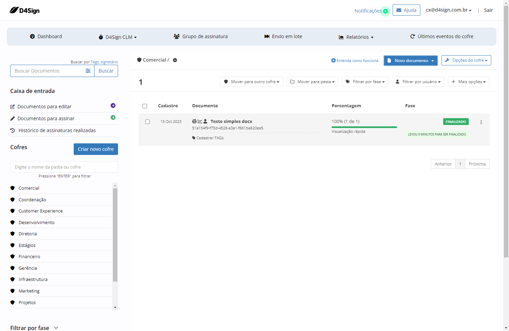Screen dimensions: 509x331
Task: Open Filtrar por fase dropdown in toolbar
Action: (x=365, y=82)
